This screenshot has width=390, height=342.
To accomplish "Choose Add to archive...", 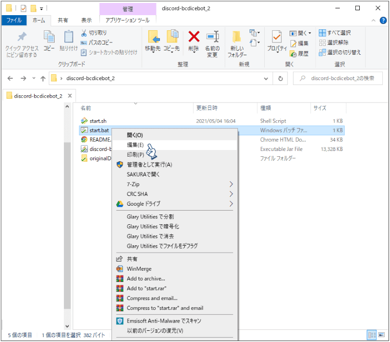I will [175, 278].
